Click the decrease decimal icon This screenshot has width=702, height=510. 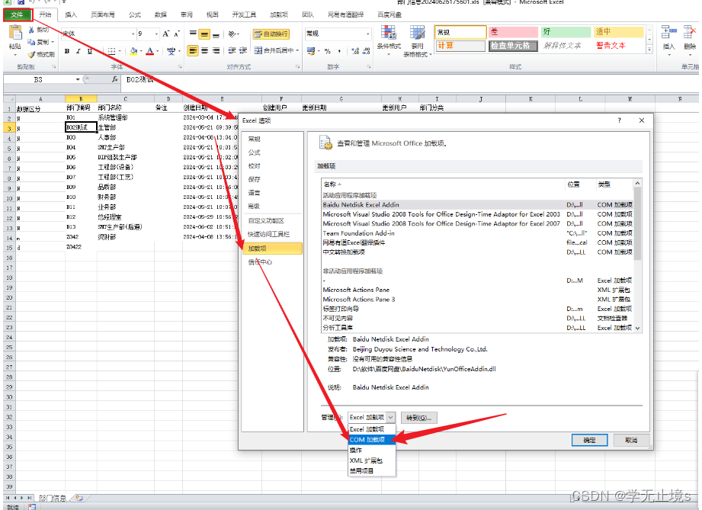[x=366, y=51]
